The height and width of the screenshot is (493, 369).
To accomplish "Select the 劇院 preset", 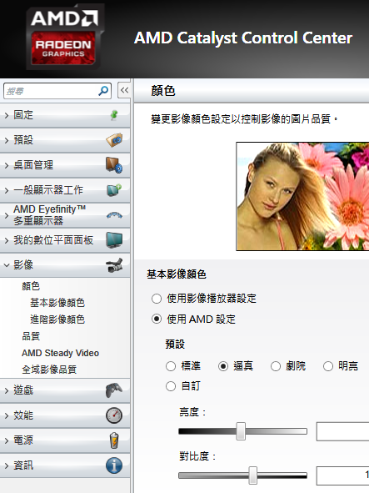I will coord(276,366).
